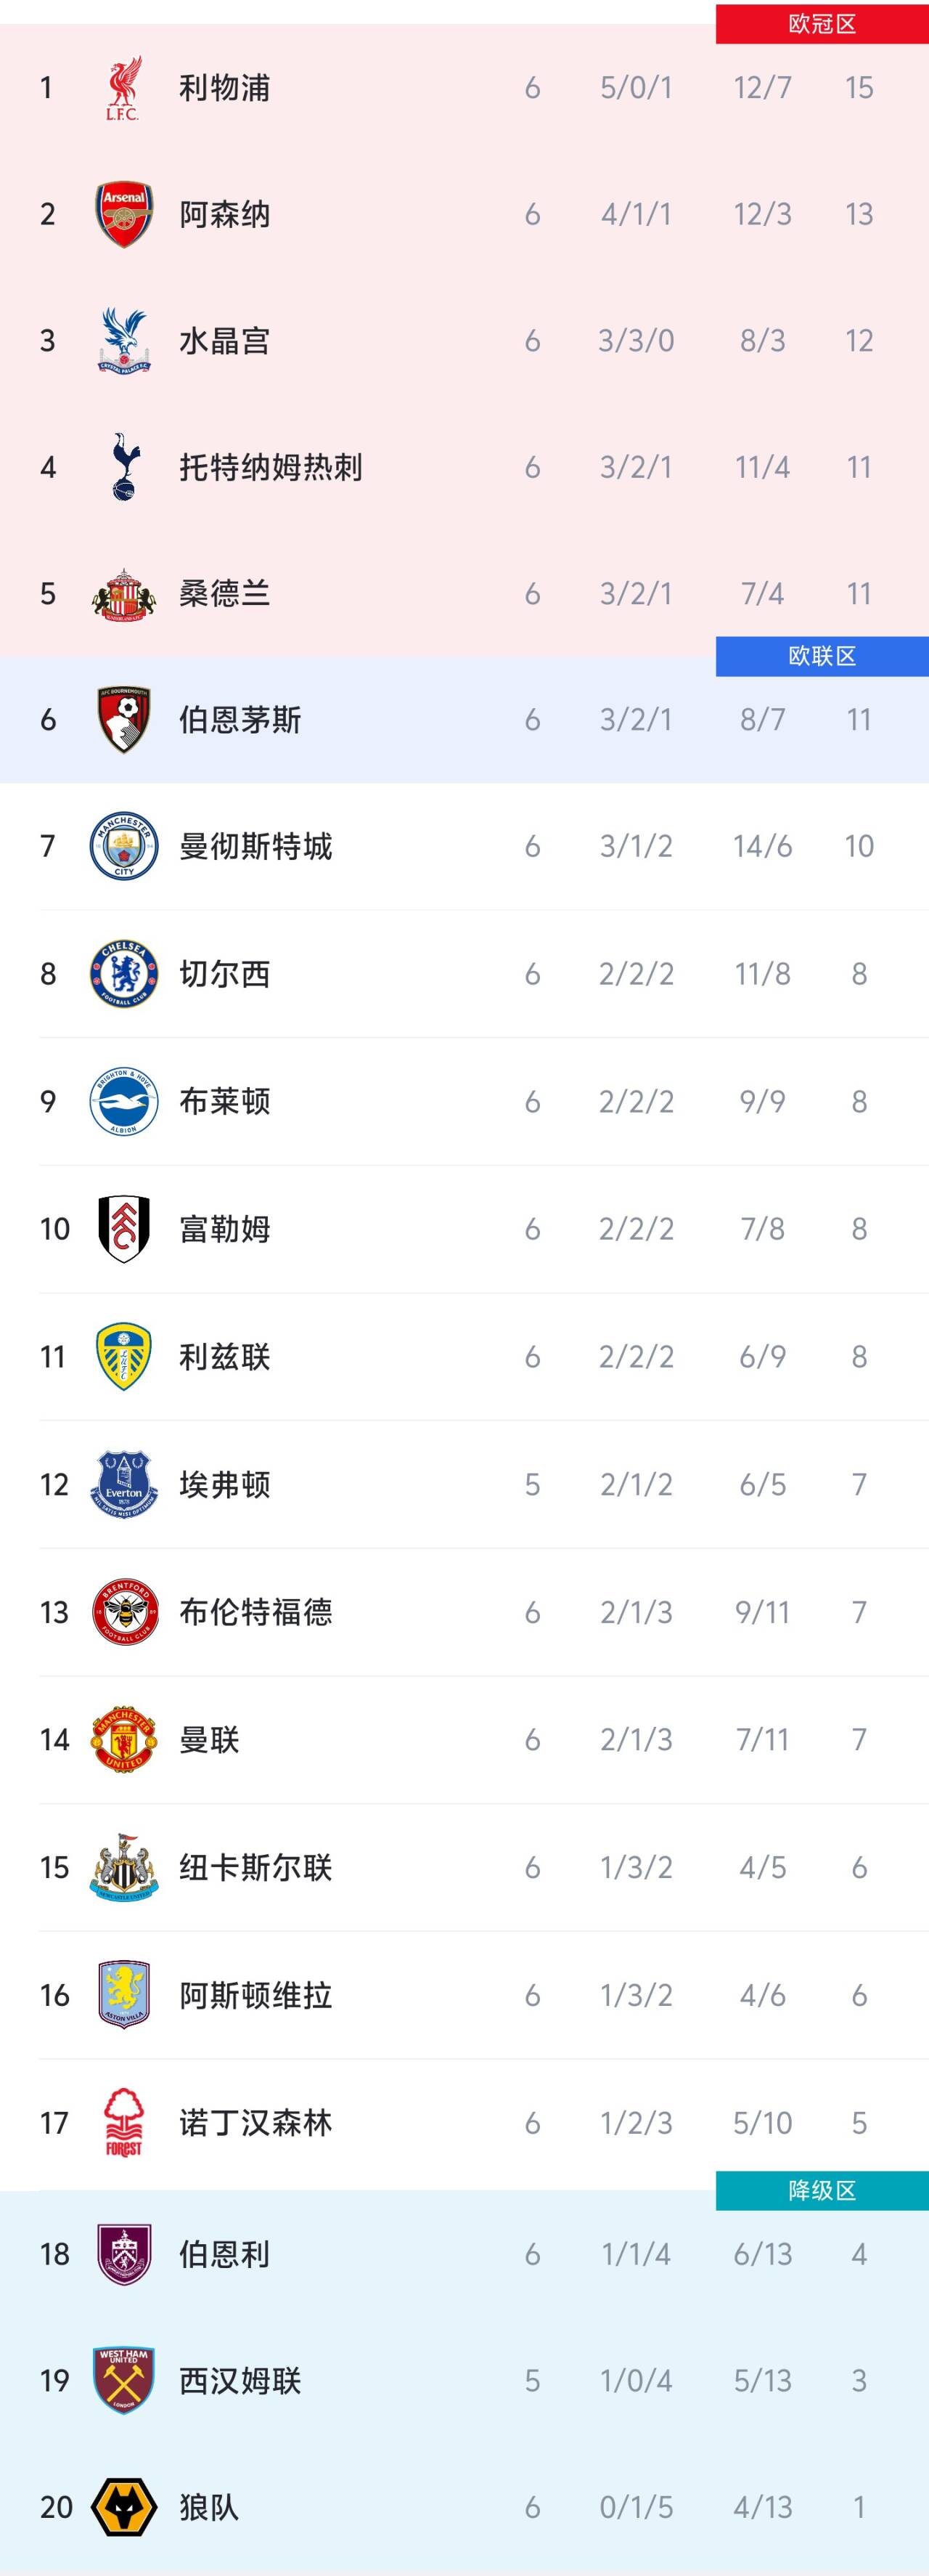The width and height of the screenshot is (929, 2576).
Task: Click the Tottenham Hotspur cockerel crest
Action: coord(124,467)
